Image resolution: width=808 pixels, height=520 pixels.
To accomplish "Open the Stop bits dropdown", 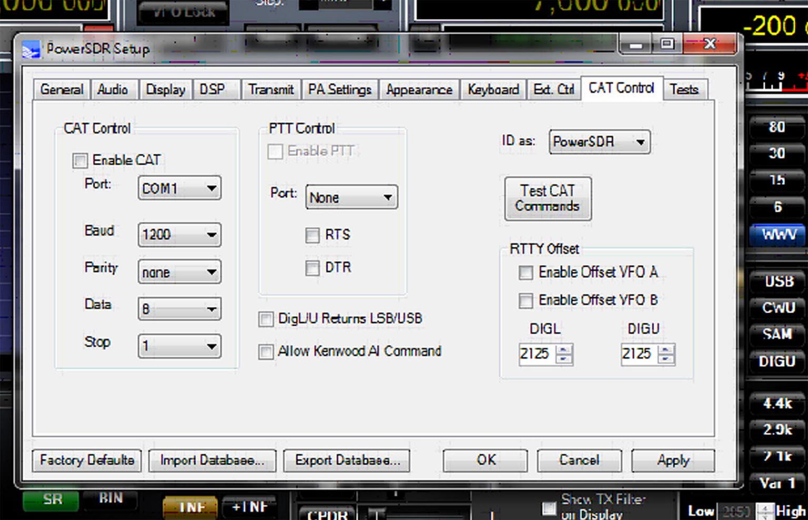I will (x=179, y=346).
